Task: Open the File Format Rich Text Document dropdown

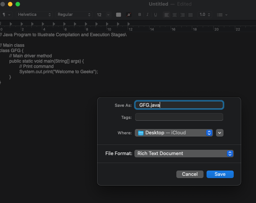Action: click(x=184, y=154)
